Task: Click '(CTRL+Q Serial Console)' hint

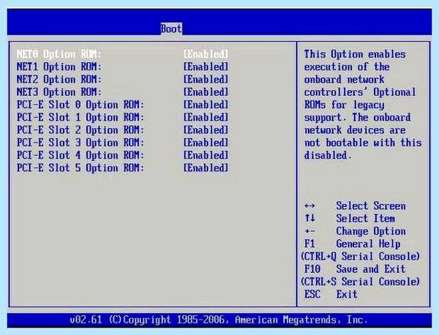Action: 360,256
